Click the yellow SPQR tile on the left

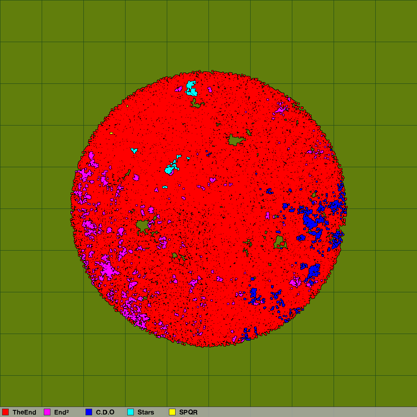(111, 133)
